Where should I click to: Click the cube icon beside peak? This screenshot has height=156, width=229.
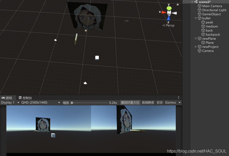tap(203, 22)
